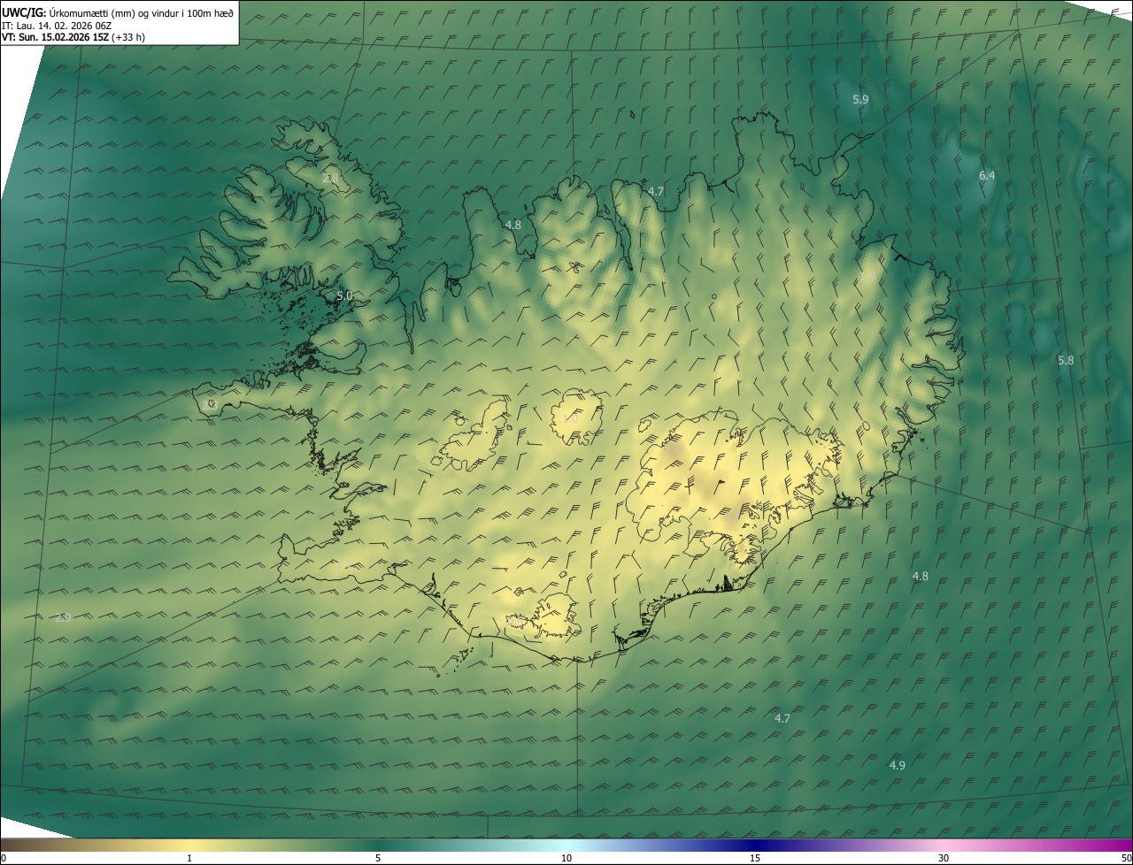Click the 0 tick on the color scale
Screen dimensions: 1133x865
click(x=4, y=858)
